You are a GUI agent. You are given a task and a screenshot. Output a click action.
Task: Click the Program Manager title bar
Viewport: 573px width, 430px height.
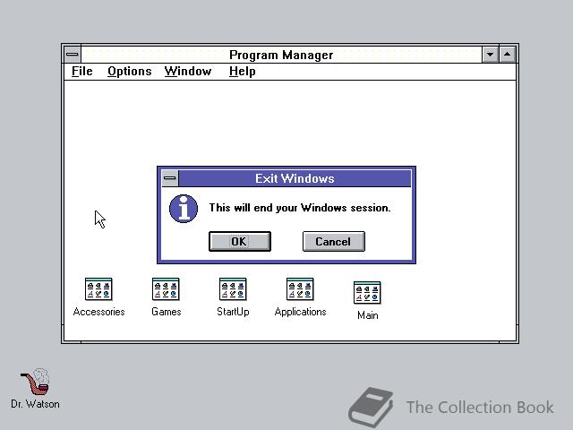tap(281, 55)
